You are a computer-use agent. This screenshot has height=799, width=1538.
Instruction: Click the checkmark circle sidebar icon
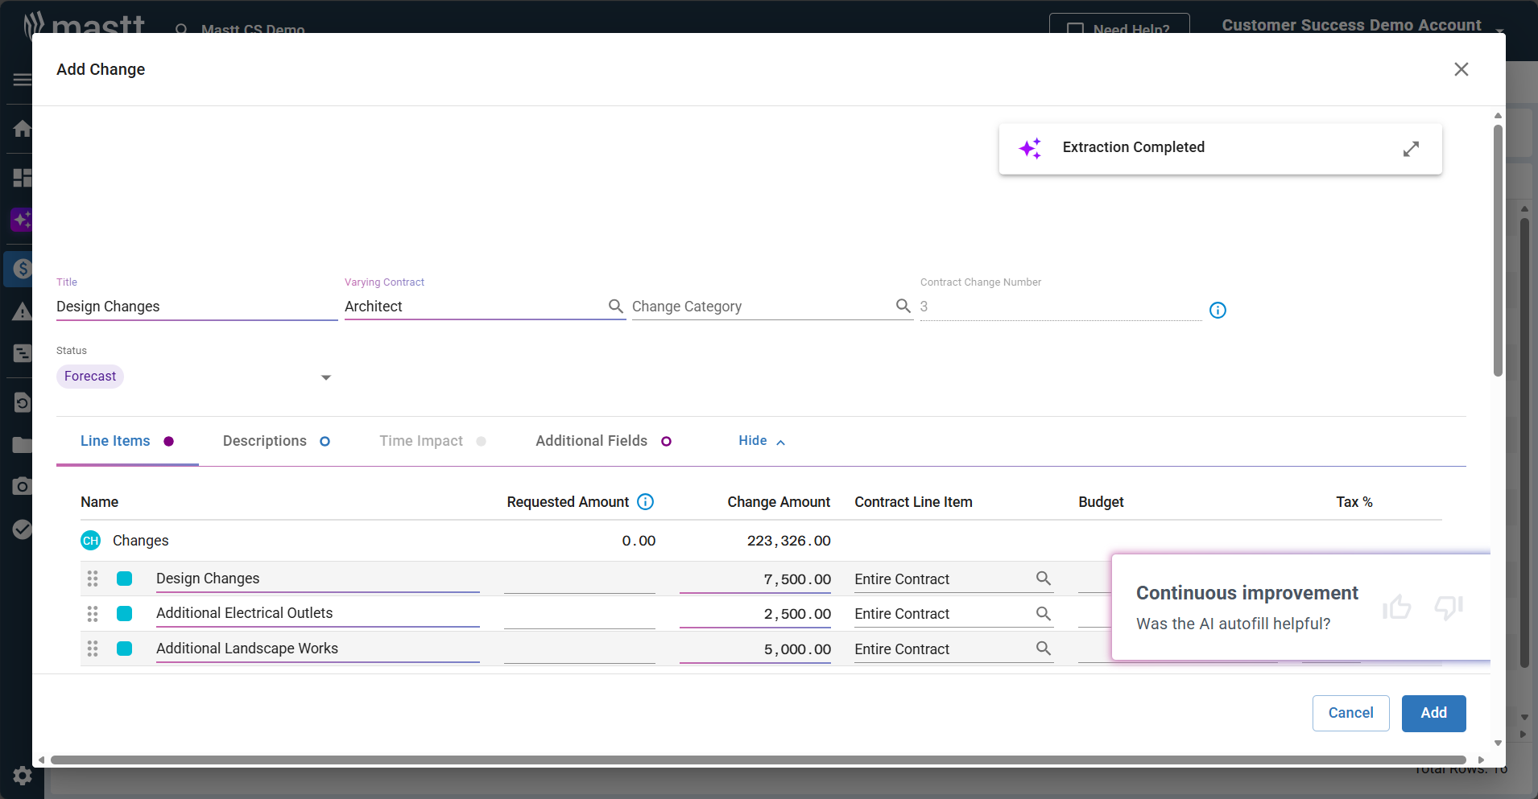(23, 529)
